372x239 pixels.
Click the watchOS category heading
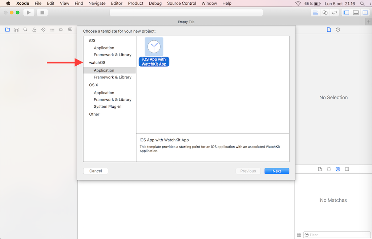[x=97, y=62]
